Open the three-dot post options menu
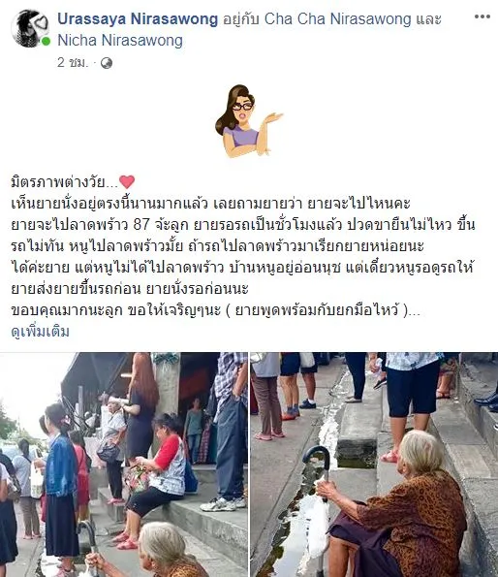Screen dimensions: 498x577 point(482,16)
